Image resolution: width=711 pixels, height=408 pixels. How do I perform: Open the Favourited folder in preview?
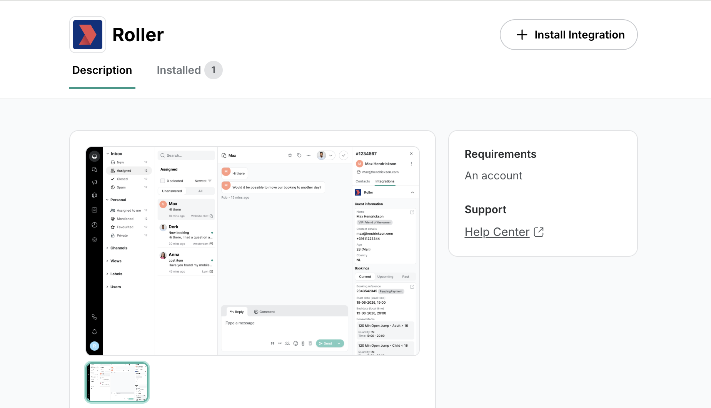tap(129, 227)
